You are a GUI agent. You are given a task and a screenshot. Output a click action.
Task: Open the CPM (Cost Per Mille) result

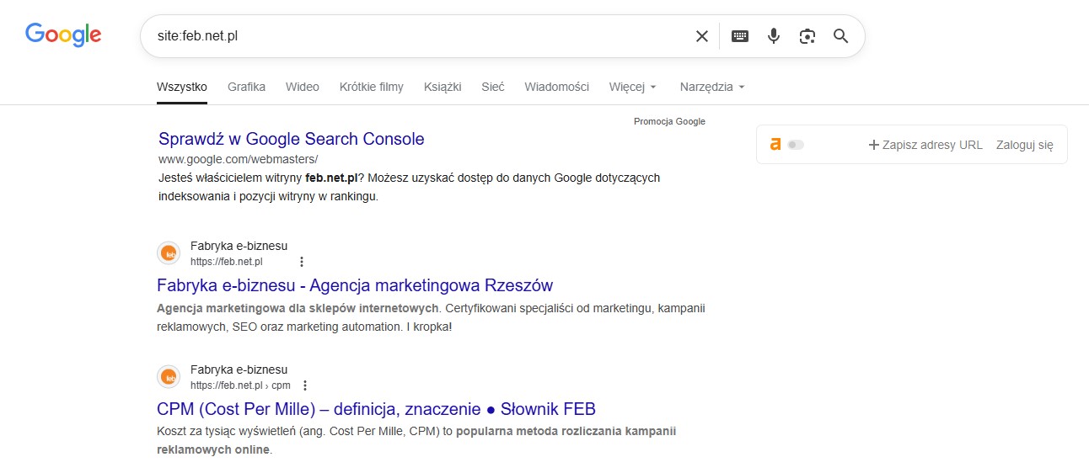click(376, 409)
